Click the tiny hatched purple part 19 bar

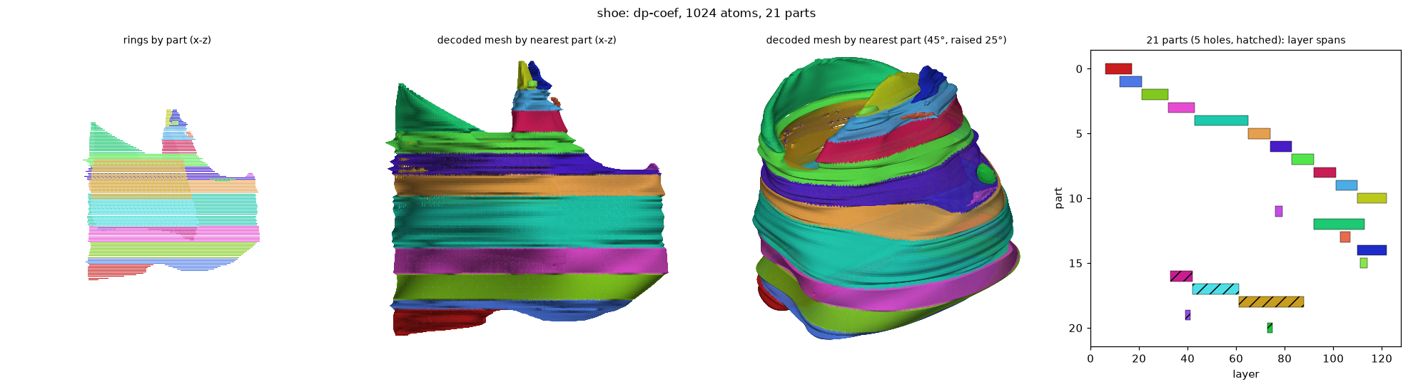click(x=1187, y=315)
